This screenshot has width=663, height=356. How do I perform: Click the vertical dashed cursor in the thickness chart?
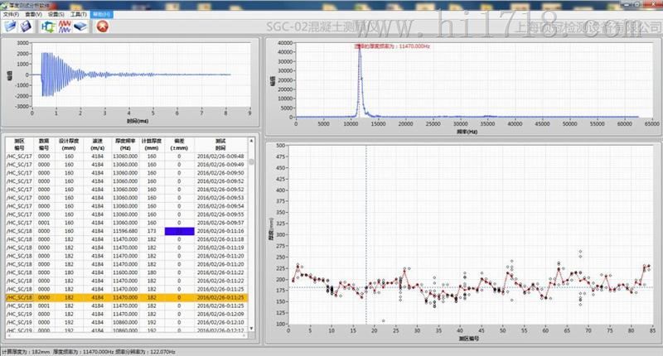[x=366, y=234]
